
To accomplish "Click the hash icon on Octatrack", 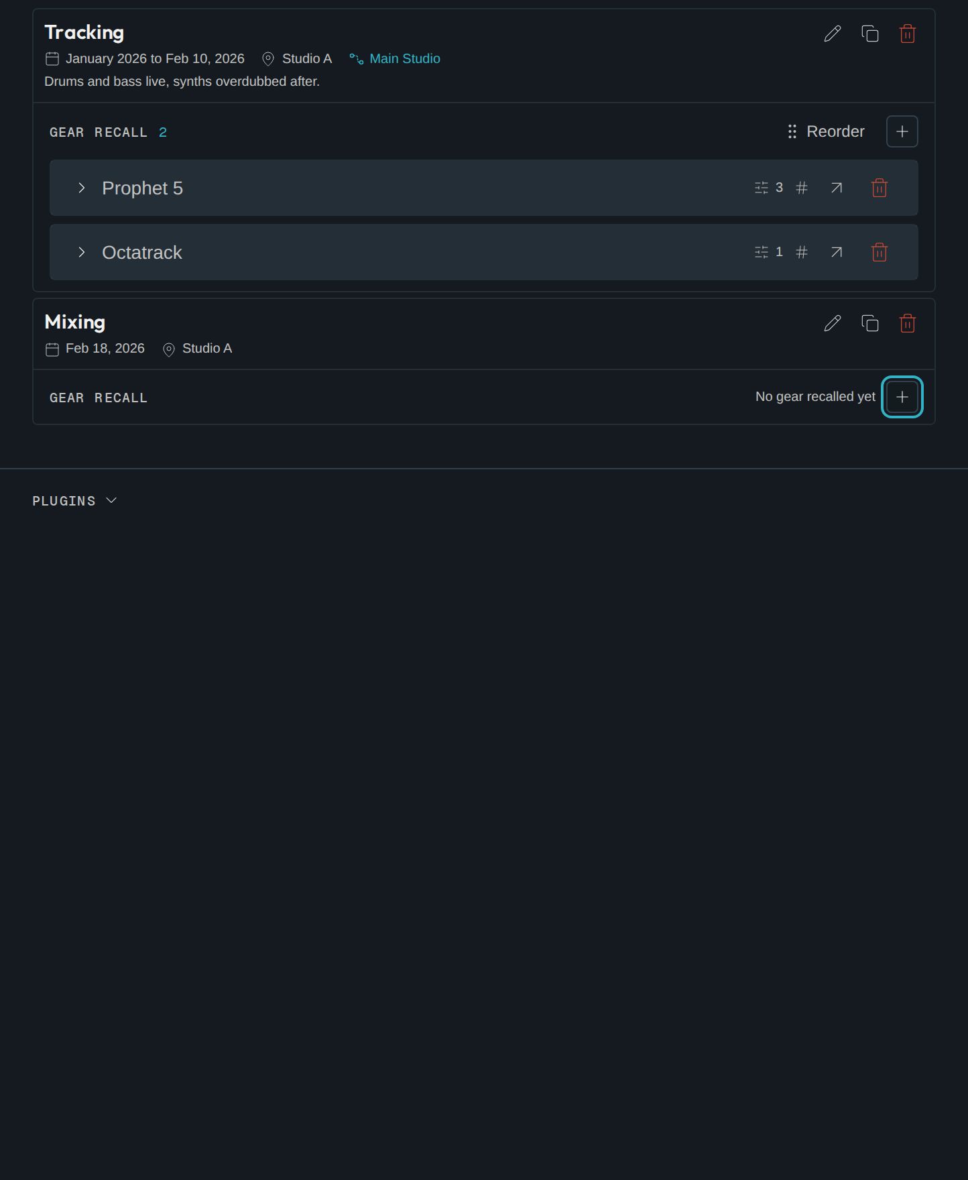I will coord(802,252).
